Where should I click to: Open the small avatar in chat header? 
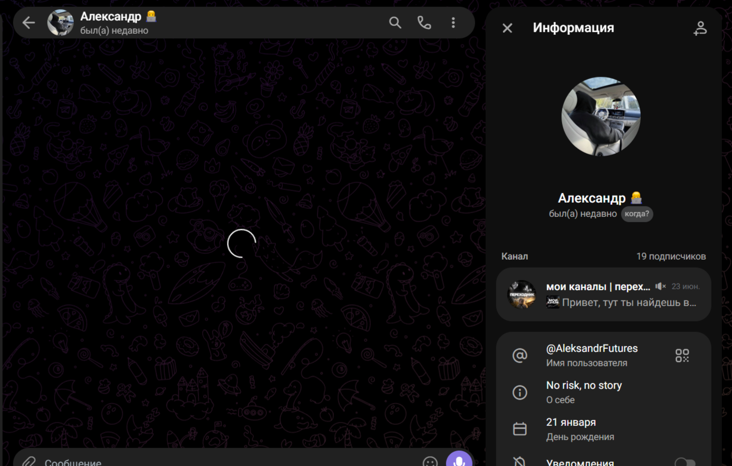[61, 23]
